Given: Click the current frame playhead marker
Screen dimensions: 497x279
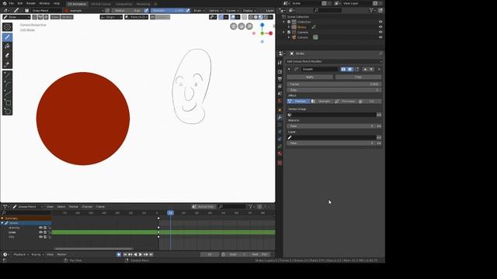Looking at the screenshot, I should (x=170, y=213).
